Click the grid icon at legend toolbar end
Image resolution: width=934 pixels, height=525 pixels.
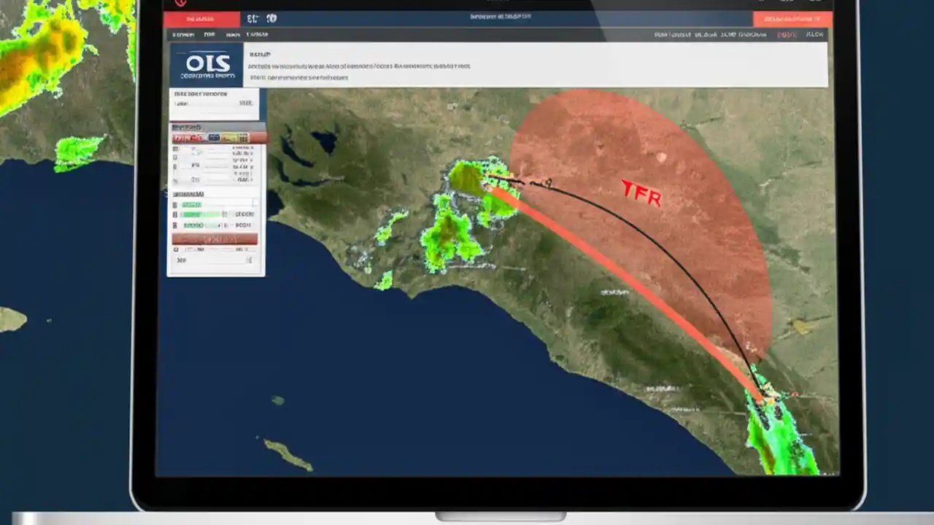243,138
